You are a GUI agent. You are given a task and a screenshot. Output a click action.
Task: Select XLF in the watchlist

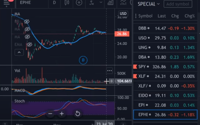[165, 76]
